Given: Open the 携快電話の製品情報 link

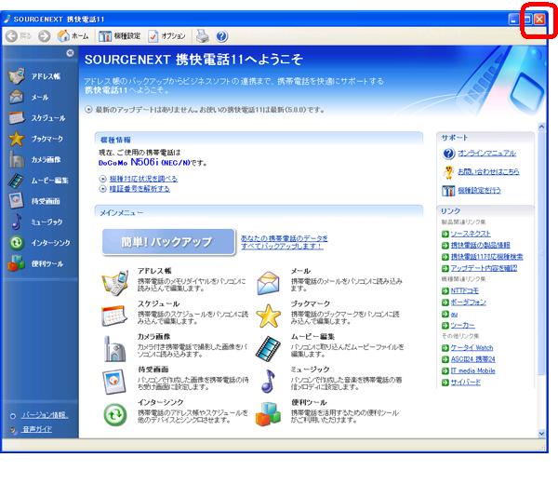Looking at the screenshot, I should pyautogui.click(x=480, y=245).
